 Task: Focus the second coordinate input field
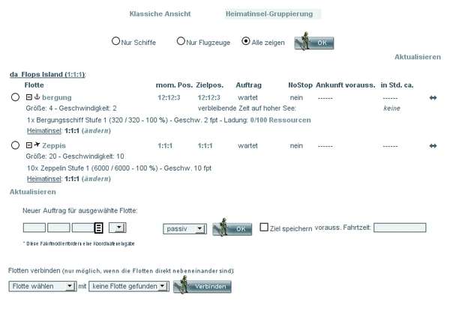tap(58, 228)
